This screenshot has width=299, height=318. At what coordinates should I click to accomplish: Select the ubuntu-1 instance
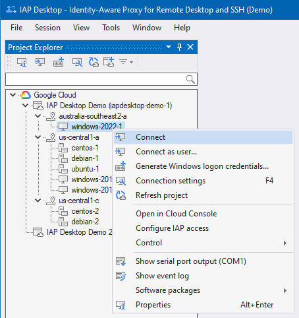(85, 169)
